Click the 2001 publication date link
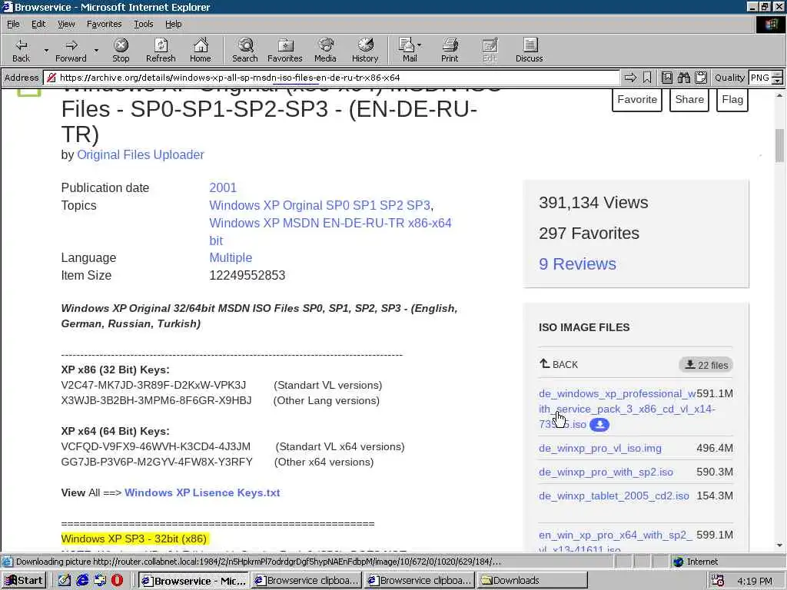787x590 pixels. tap(223, 187)
